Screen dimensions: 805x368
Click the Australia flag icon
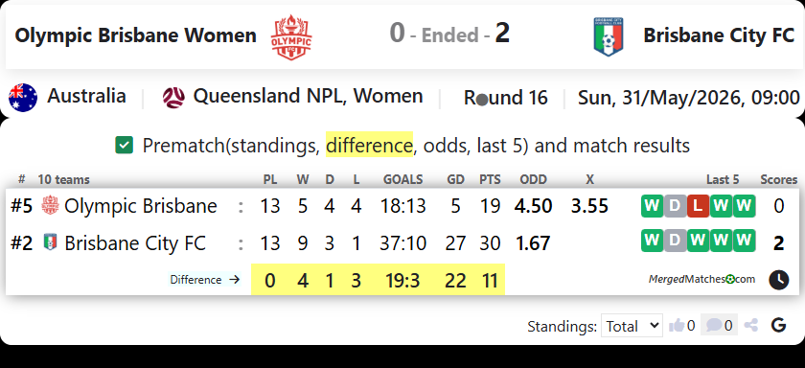[x=23, y=98]
